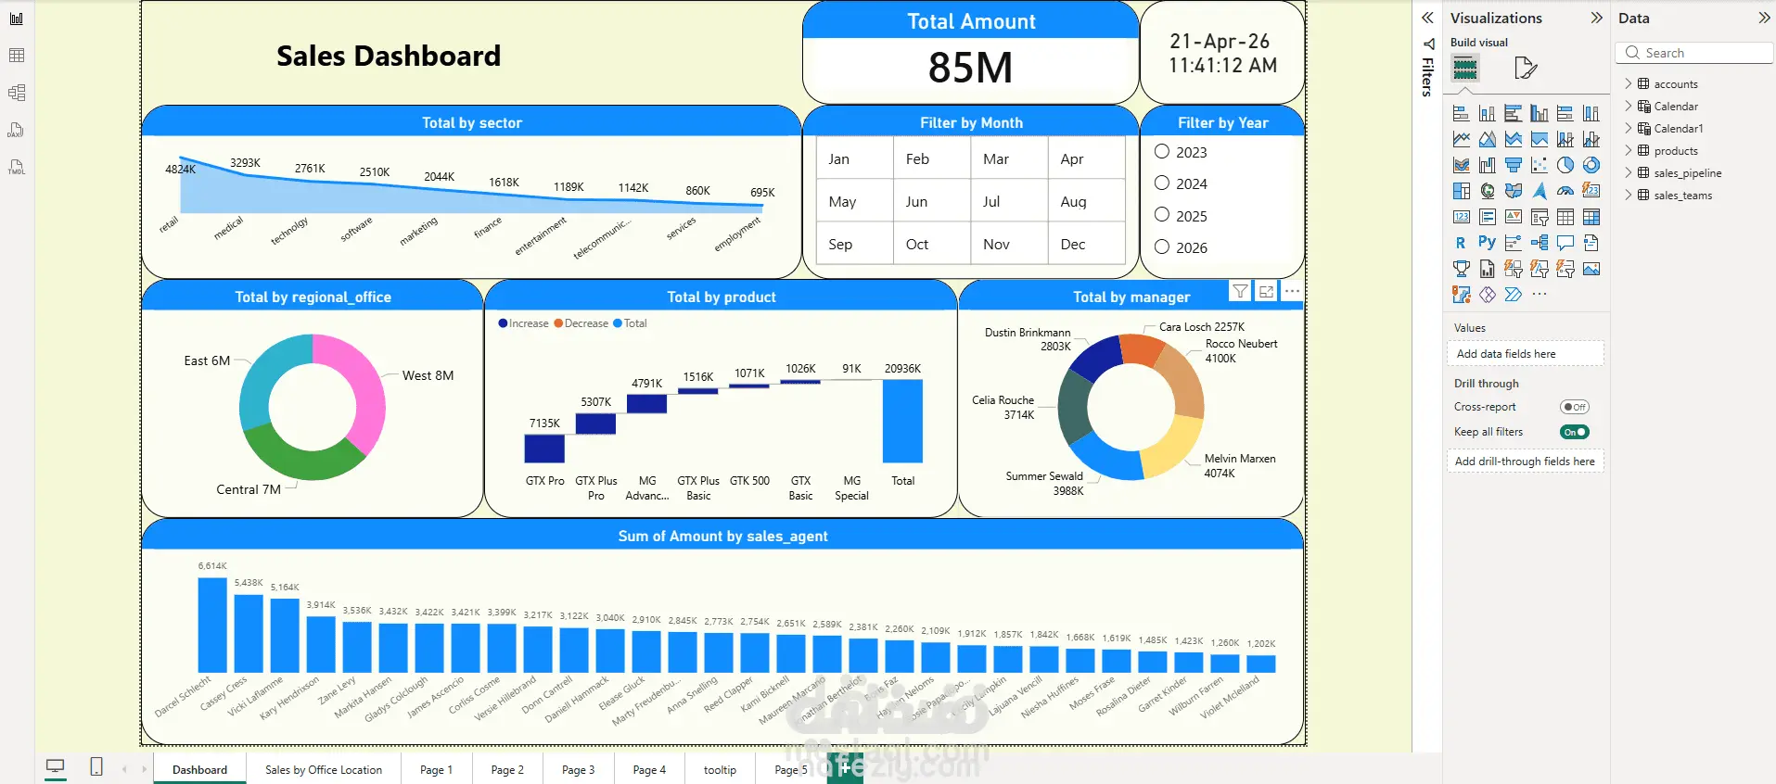This screenshot has height=784, width=1776.
Task: Open the Page 4 tab
Action: 649,769
